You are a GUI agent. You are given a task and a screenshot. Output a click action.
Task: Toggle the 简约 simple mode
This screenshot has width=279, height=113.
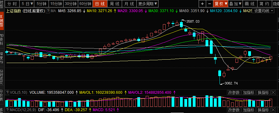click(265, 3)
